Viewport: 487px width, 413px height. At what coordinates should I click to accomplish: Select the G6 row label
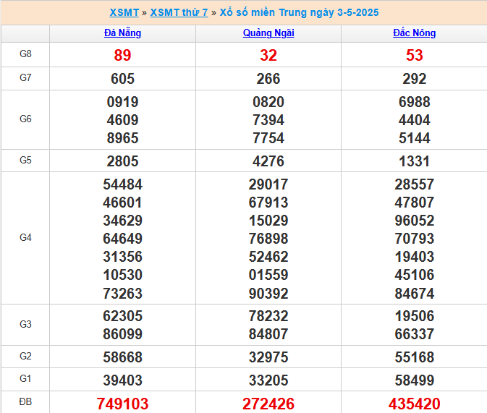tap(25, 119)
